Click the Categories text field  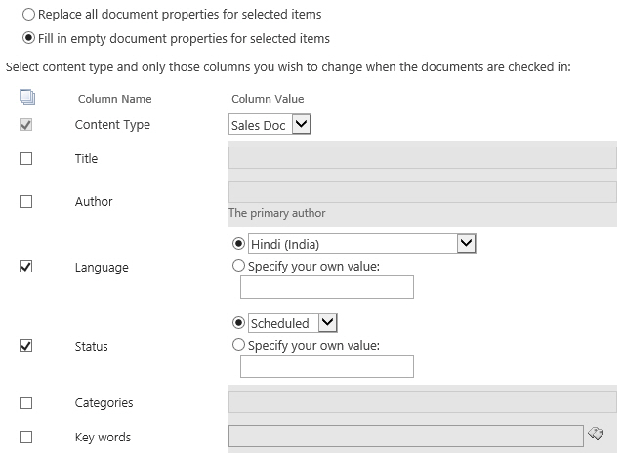coord(423,401)
